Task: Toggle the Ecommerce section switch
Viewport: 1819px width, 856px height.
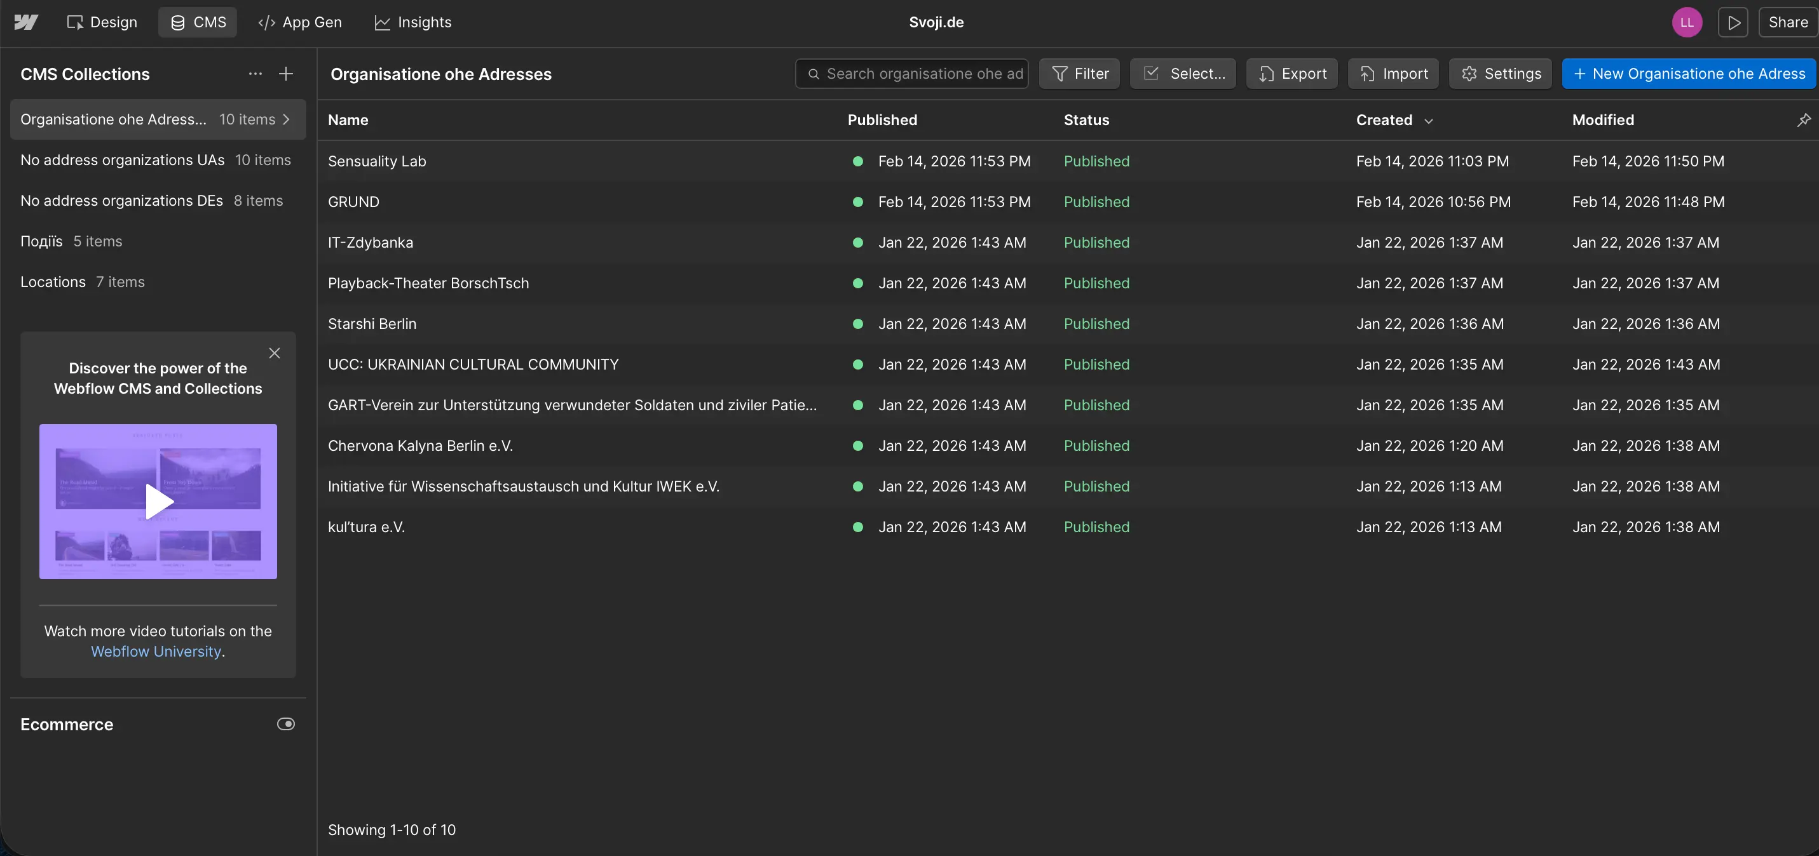Action: 286,723
